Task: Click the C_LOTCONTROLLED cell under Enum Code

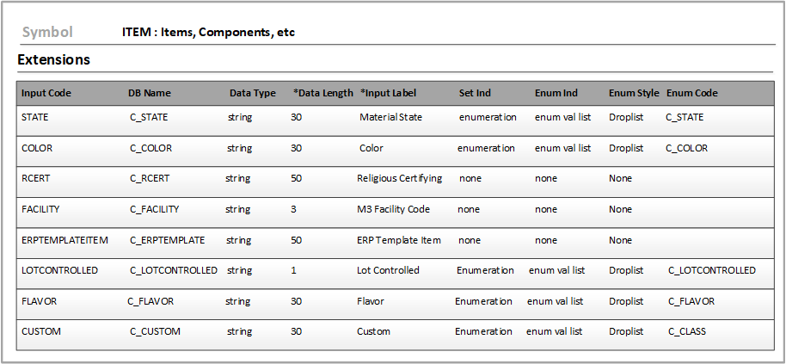Action: pyautogui.click(x=711, y=270)
